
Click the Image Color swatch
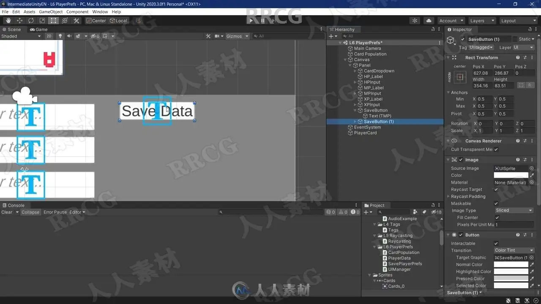(511, 175)
